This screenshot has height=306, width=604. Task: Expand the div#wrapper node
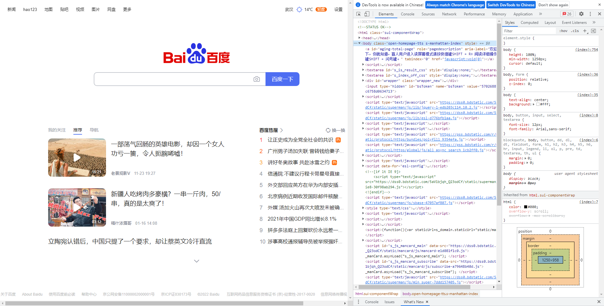[x=363, y=81]
